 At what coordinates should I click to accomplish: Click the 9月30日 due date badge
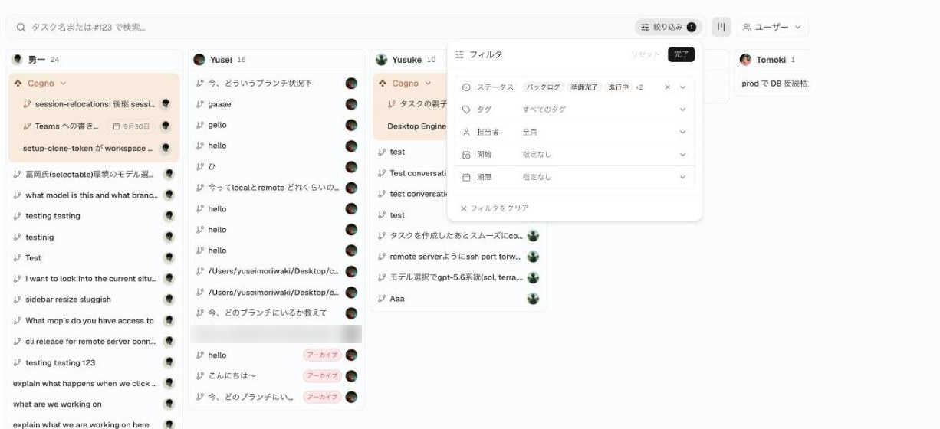pos(131,126)
